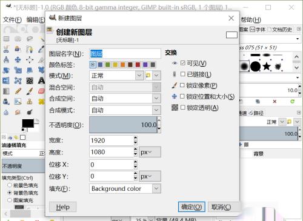Image resolution: width=303 pixels, height=221 pixels.
Task: Pick the green color tag swatch
Action: tap(108, 65)
